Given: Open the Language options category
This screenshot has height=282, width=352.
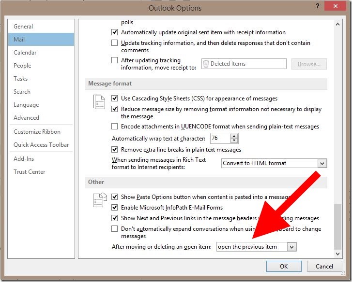Looking at the screenshot, I should coord(41,104).
